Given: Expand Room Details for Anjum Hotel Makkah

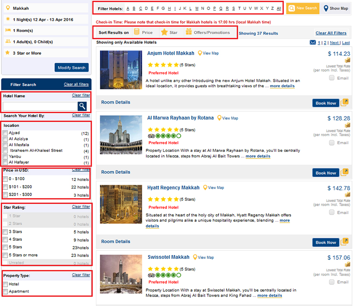Looking at the screenshot, I should (x=115, y=102).
